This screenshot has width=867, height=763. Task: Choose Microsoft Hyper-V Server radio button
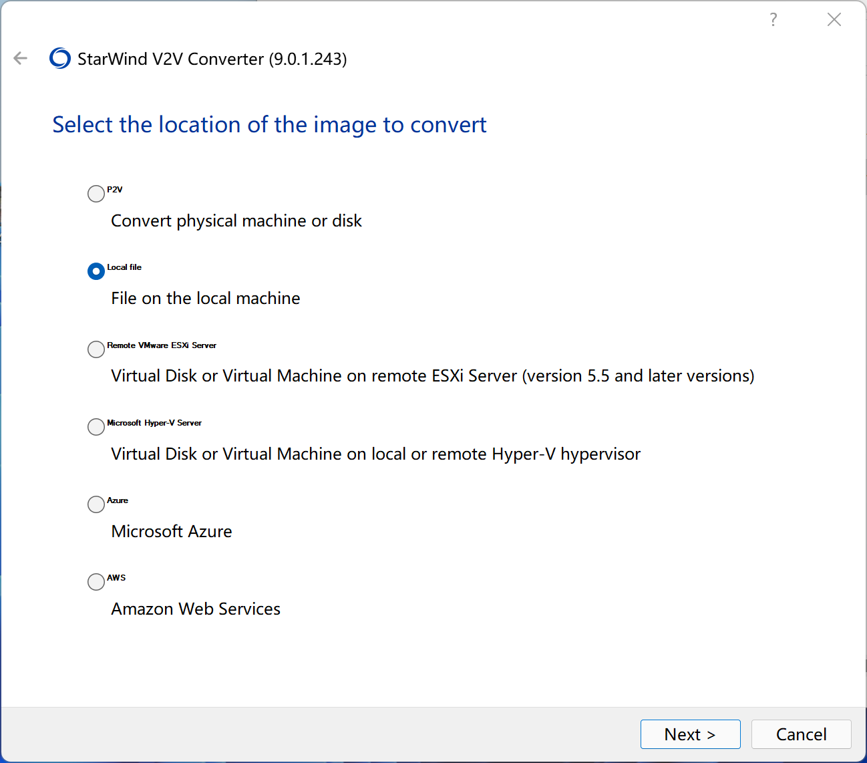click(96, 427)
